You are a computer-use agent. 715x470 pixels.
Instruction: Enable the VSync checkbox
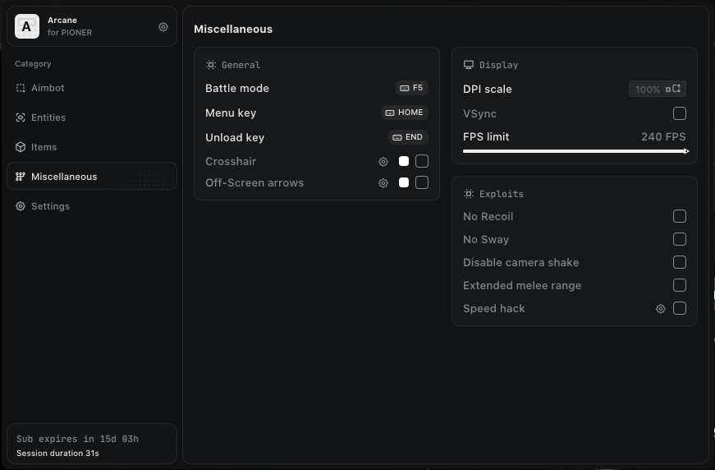680,113
